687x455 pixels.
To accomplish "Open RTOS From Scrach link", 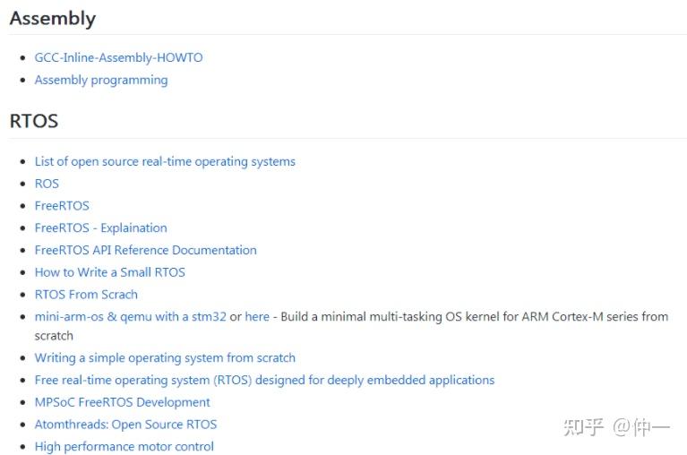I will [x=86, y=295].
